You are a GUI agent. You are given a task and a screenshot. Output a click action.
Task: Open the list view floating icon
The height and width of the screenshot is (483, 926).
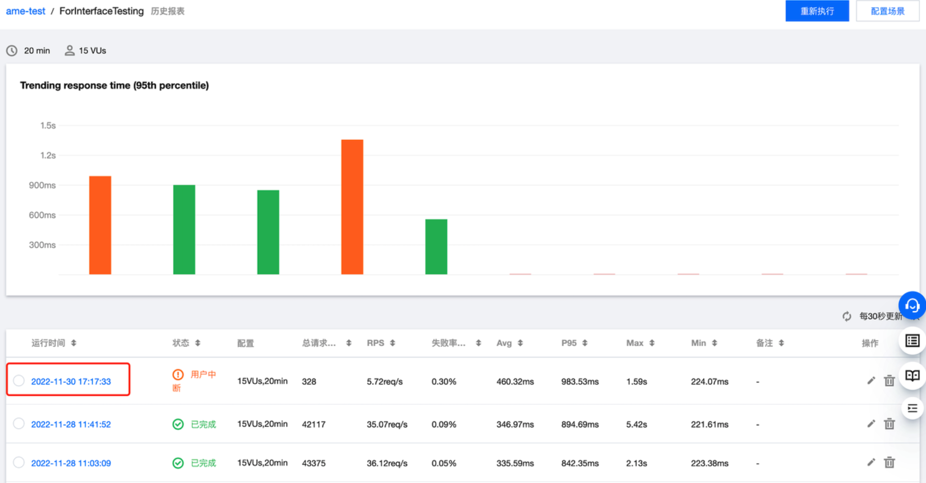(x=912, y=341)
